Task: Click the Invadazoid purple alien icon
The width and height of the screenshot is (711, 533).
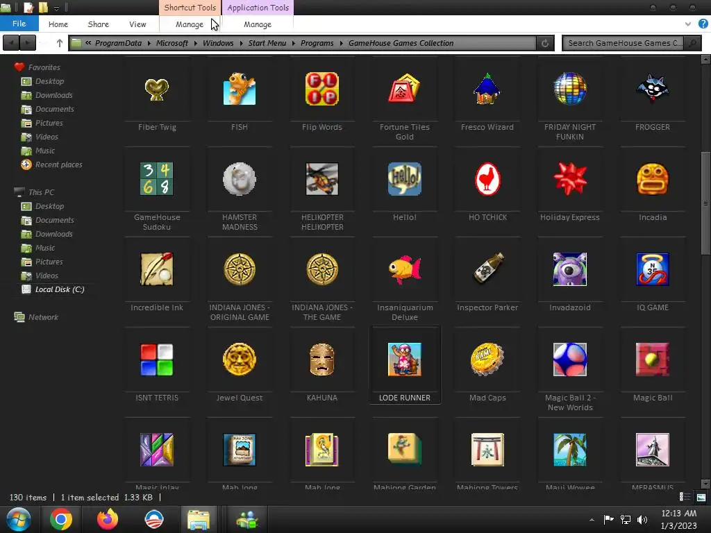Action: tap(570, 269)
